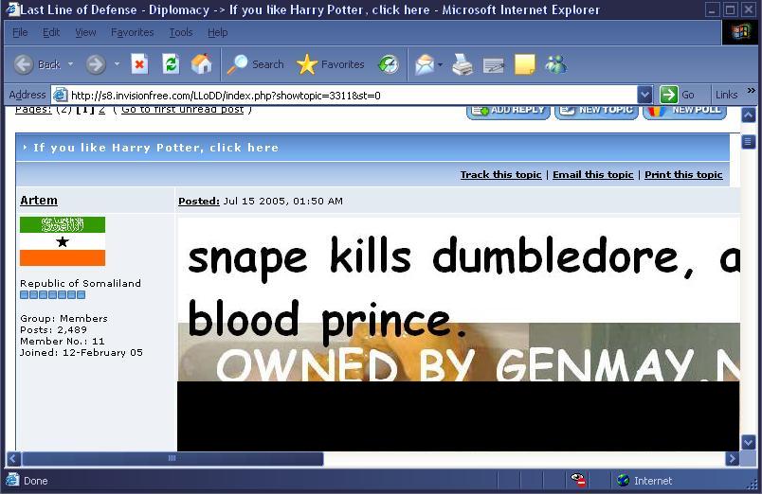Go to first unread post link

point(182,110)
